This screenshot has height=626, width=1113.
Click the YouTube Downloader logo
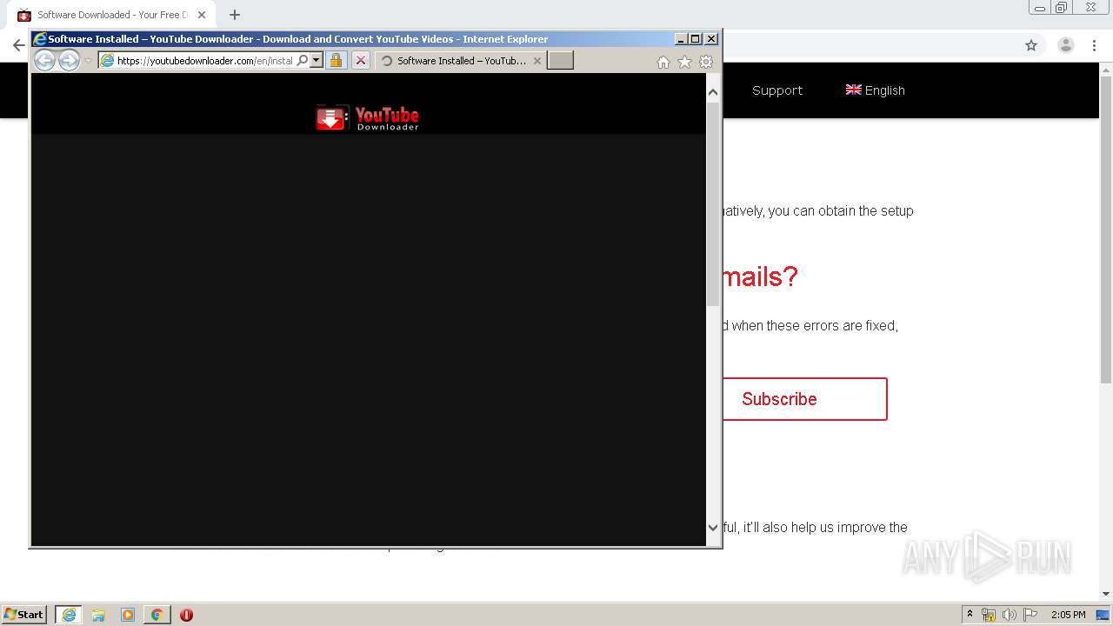[367, 117]
